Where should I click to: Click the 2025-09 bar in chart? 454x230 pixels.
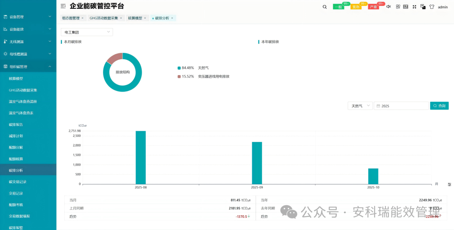(x=257, y=163)
